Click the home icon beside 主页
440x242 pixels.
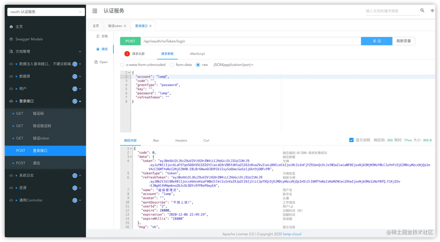pyautogui.click(x=11, y=27)
